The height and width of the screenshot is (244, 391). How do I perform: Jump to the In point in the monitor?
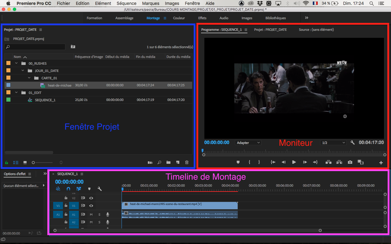(273, 162)
